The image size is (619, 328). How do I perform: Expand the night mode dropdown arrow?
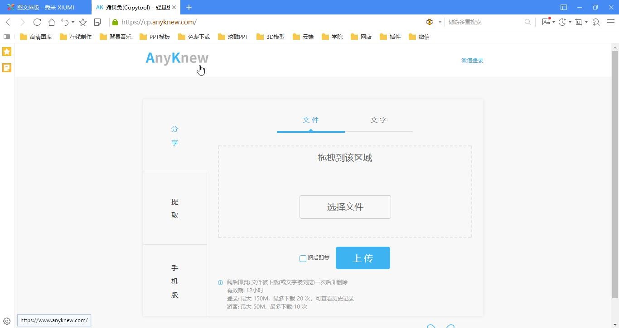[x=570, y=22]
